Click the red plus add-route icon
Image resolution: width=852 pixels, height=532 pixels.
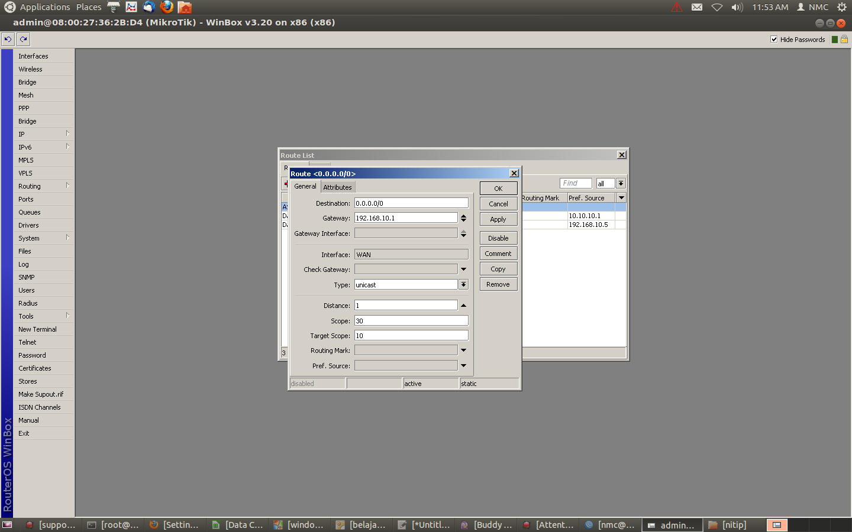click(286, 184)
